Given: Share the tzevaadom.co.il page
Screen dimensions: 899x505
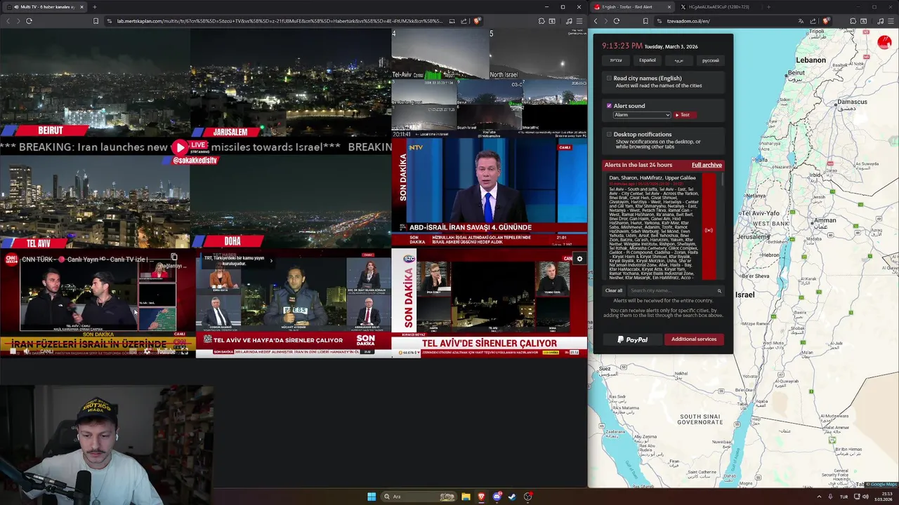Looking at the screenshot, I should click(x=814, y=21).
